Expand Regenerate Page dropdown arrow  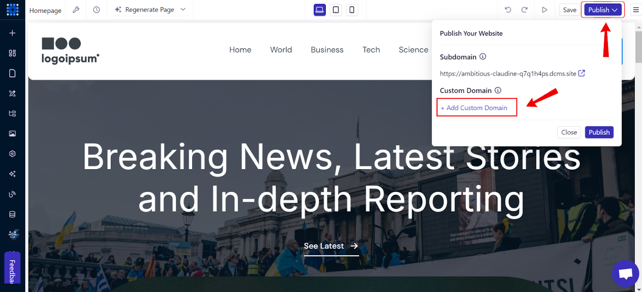[183, 10]
